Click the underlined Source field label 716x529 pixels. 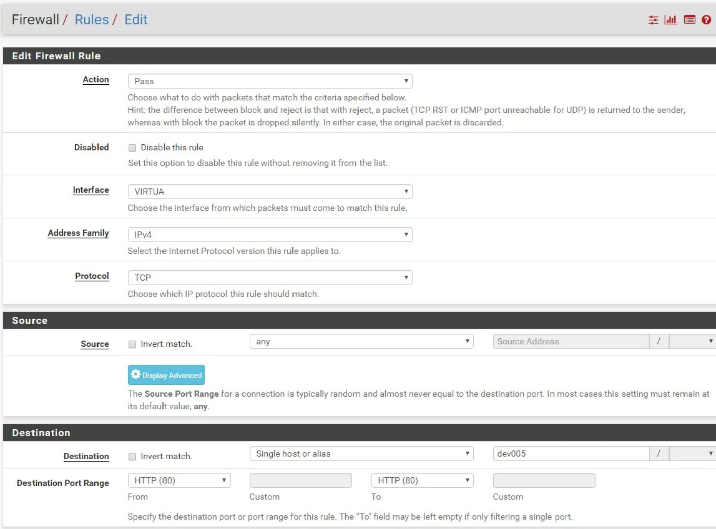click(95, 344)
